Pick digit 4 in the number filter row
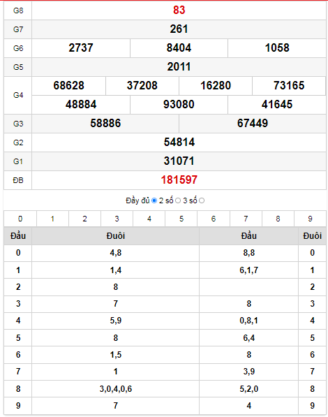Screen dimensions: 328x417 tap(149, 219)
